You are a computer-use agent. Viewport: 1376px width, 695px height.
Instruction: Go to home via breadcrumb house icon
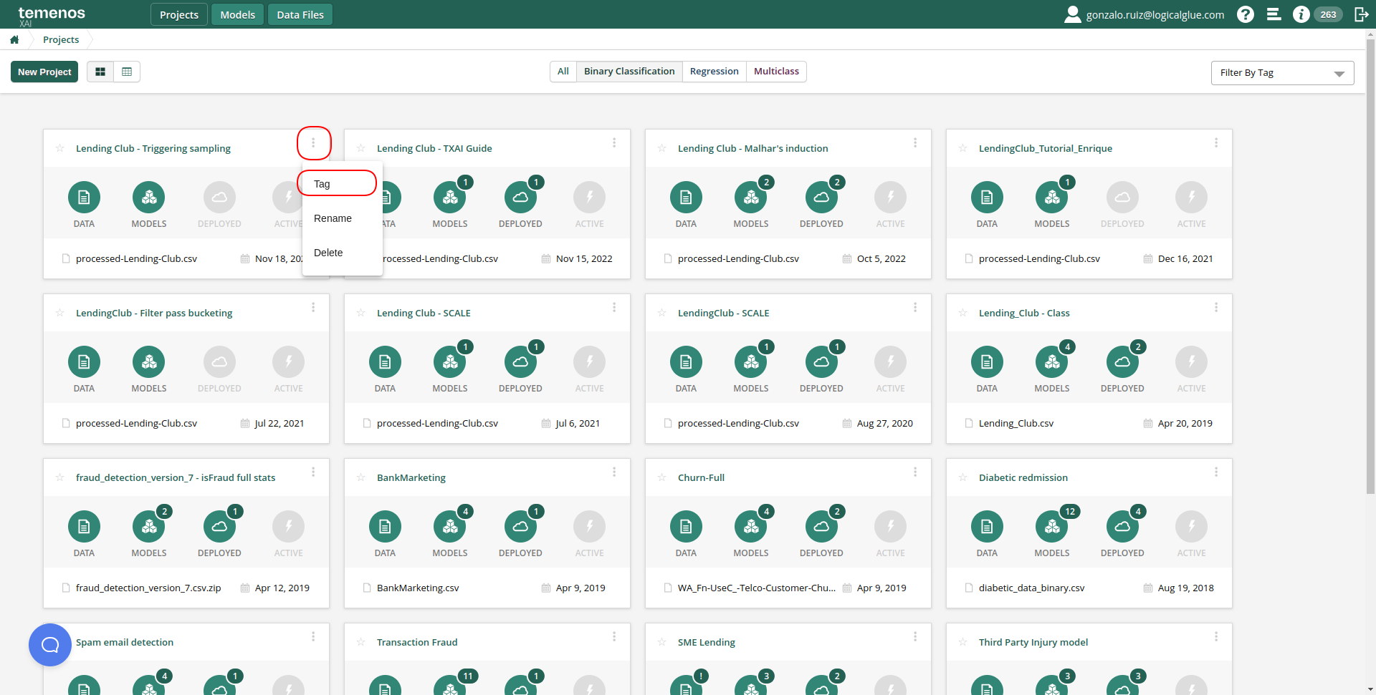point(14,39)
